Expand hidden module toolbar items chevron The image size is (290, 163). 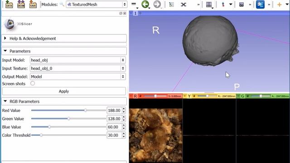(198, 5)
